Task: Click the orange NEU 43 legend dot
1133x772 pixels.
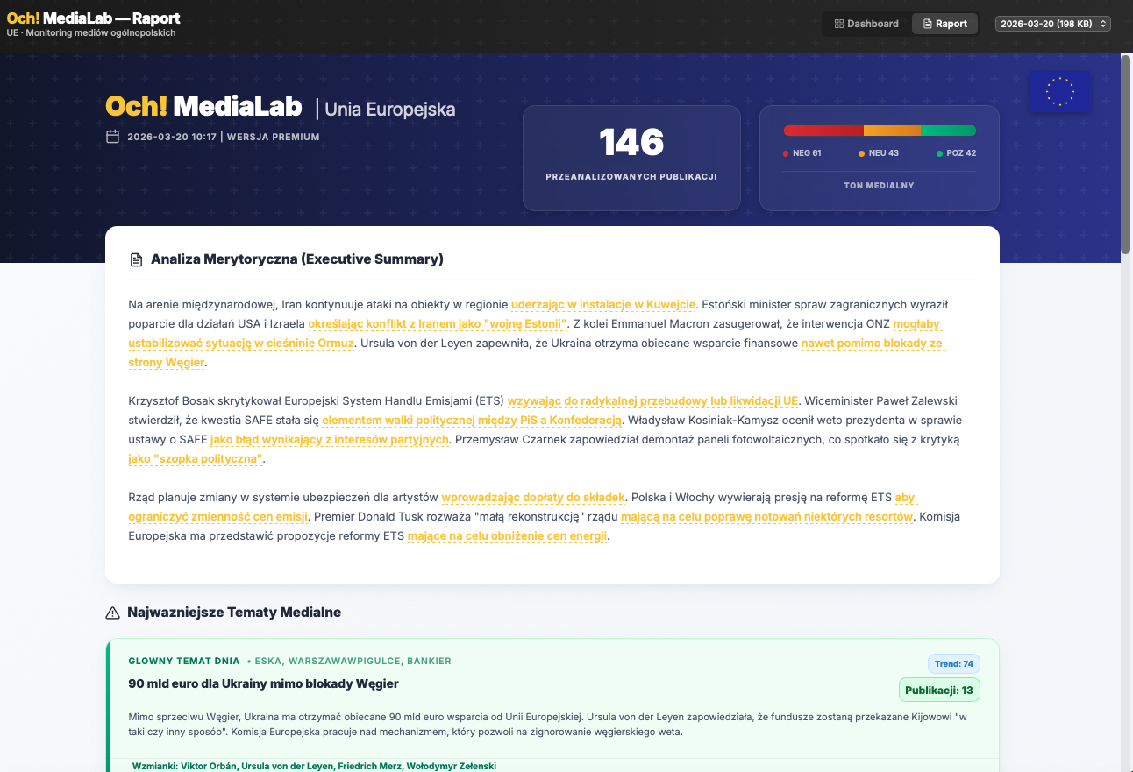Action: pos(861,153)
